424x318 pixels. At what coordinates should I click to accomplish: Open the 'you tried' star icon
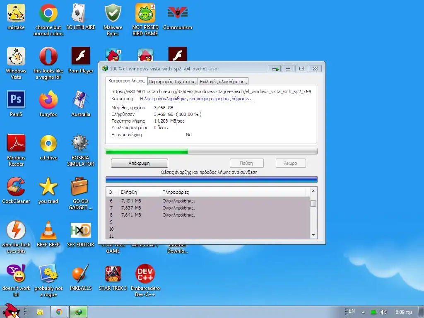pyautogui.click(x=48, y=190)
